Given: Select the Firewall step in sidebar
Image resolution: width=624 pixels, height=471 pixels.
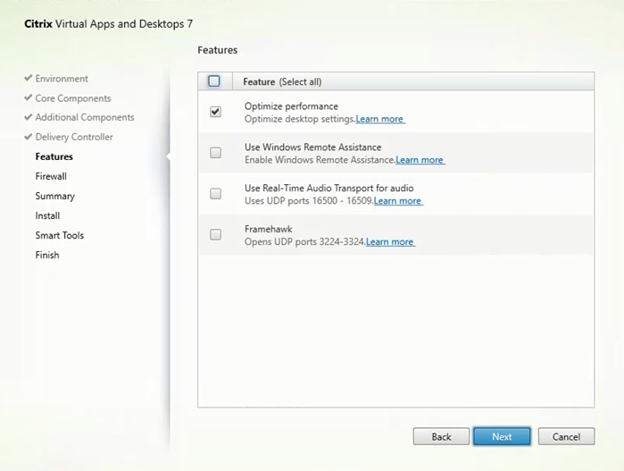Looking at the screenshot, I should coord(51,176).
